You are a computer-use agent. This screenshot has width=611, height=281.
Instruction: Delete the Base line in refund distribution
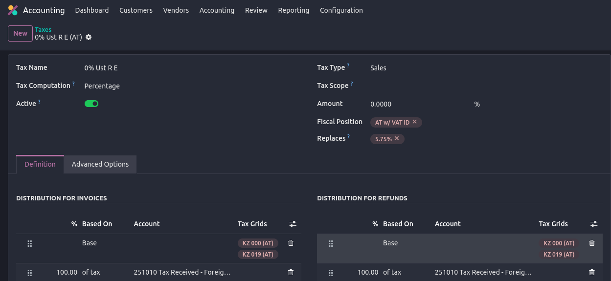point(591,243)
